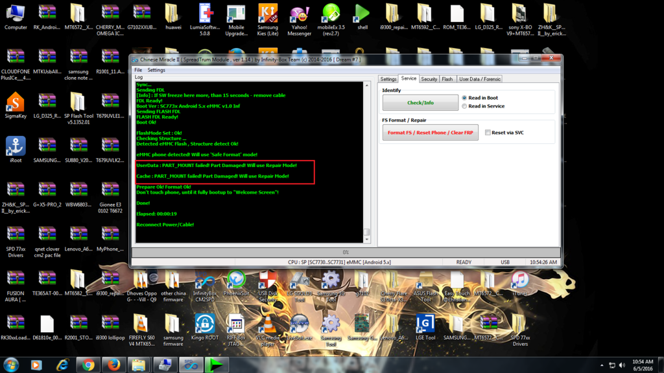The width and height of the screenshot is (664, 373).
Task: Open the Windows Start menu
Action: (10, 365)
